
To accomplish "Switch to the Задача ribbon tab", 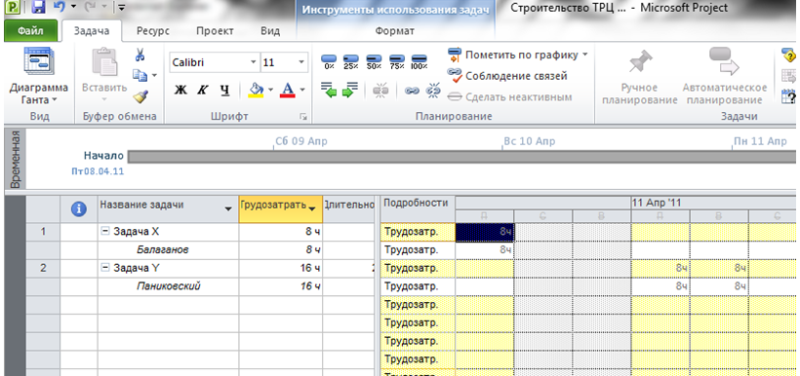I will coord(92,30).
